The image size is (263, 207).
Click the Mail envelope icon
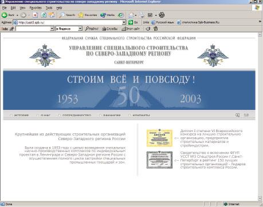131,15
